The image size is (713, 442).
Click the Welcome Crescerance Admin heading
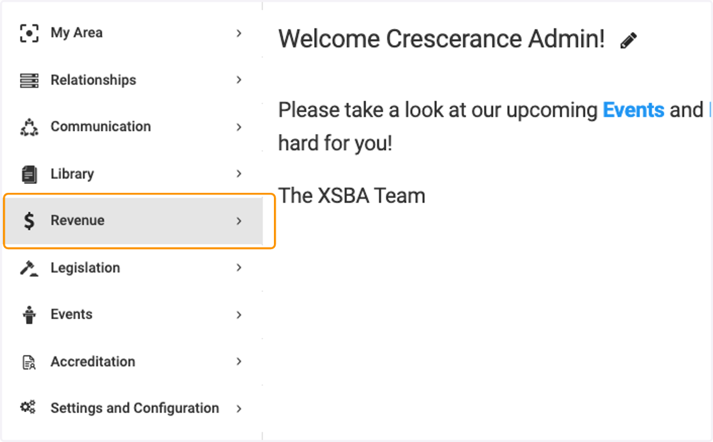pyautogui.click(x=441, y=39)
